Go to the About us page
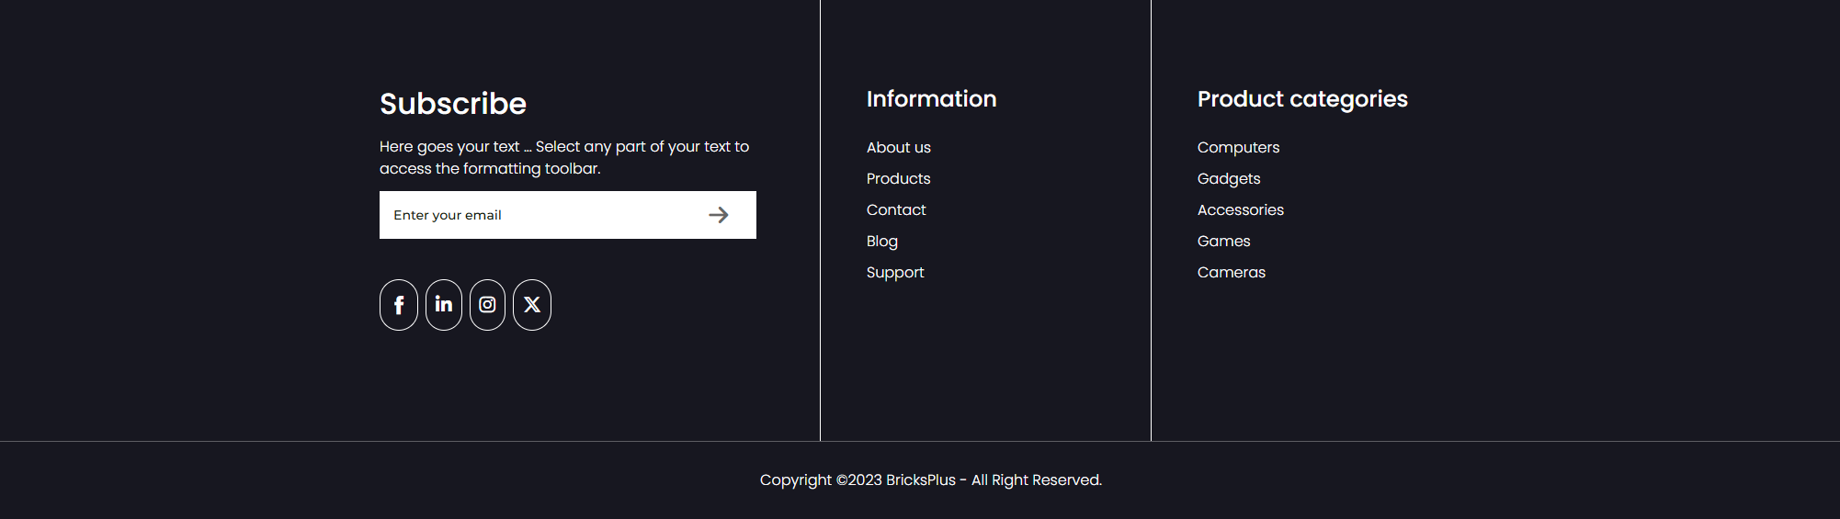The image size is (1840, 519). 899,148
